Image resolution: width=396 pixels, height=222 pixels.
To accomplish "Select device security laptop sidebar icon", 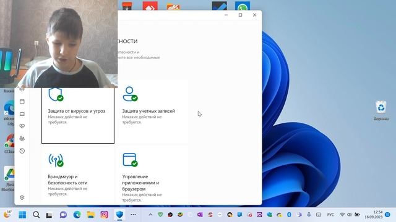I will tap(22, 113).
